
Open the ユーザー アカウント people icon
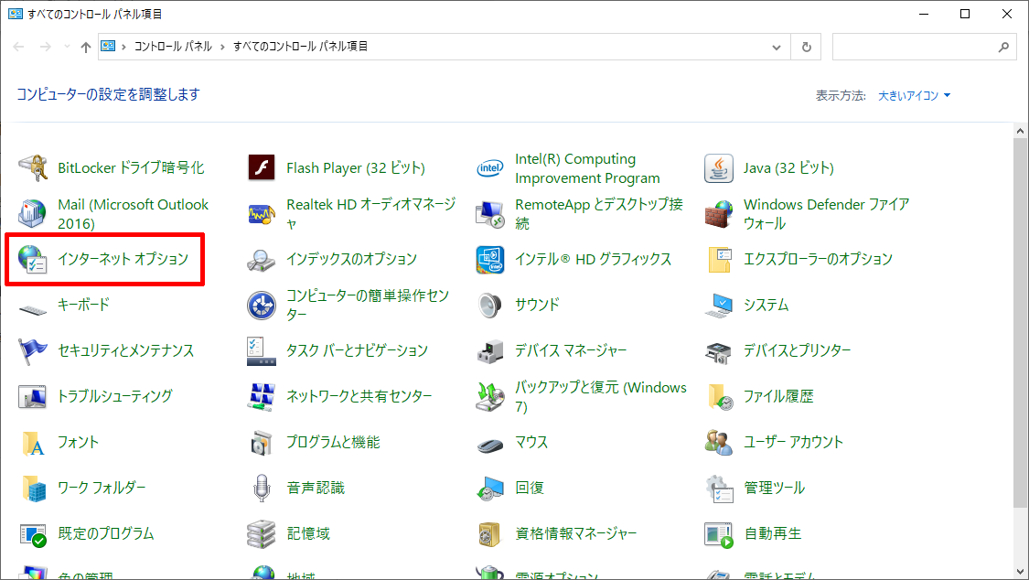[719, 442]
